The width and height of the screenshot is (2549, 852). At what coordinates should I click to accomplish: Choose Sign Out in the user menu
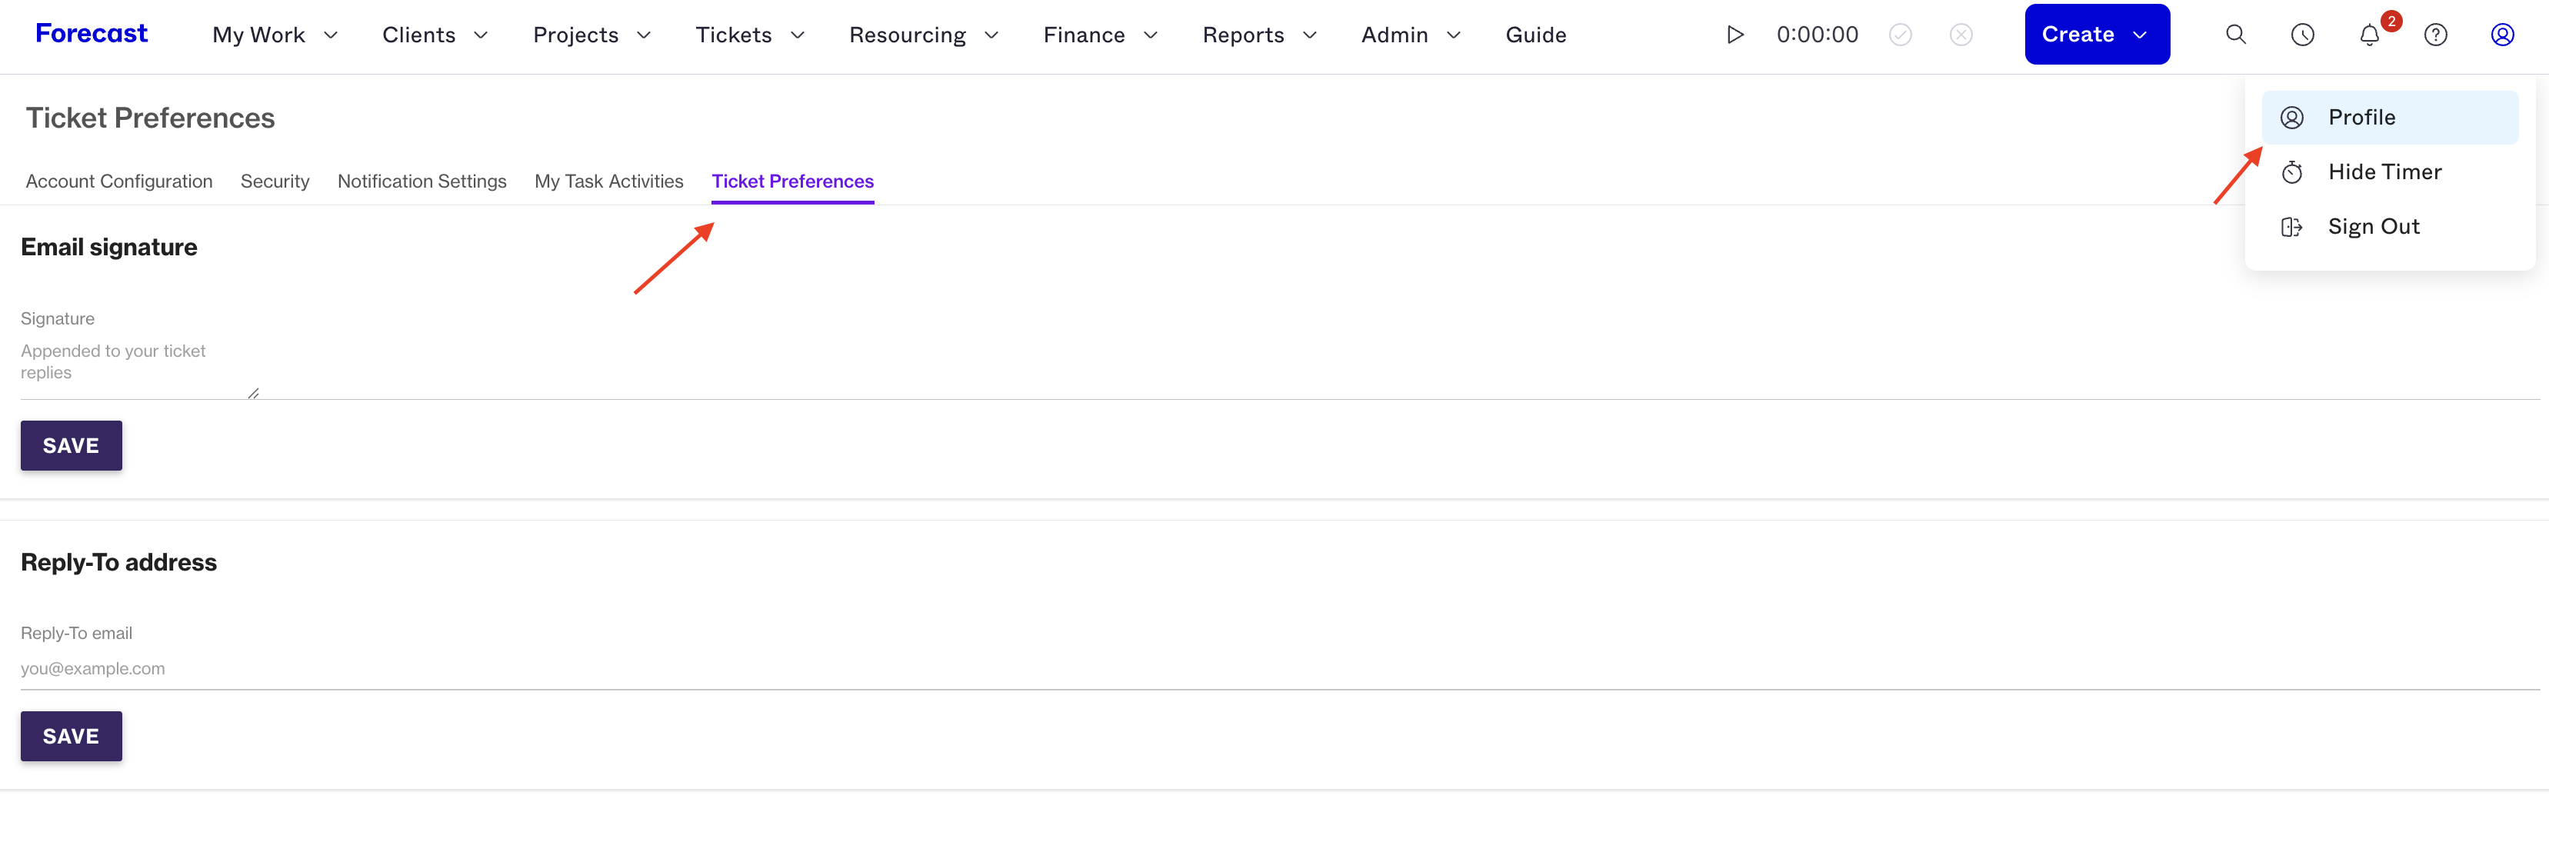[x=2390, y=227]
